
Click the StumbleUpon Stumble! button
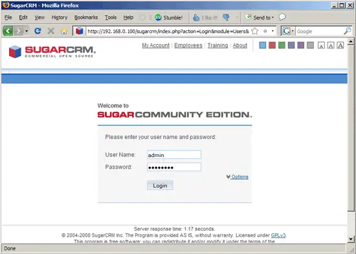pos(168,17)
